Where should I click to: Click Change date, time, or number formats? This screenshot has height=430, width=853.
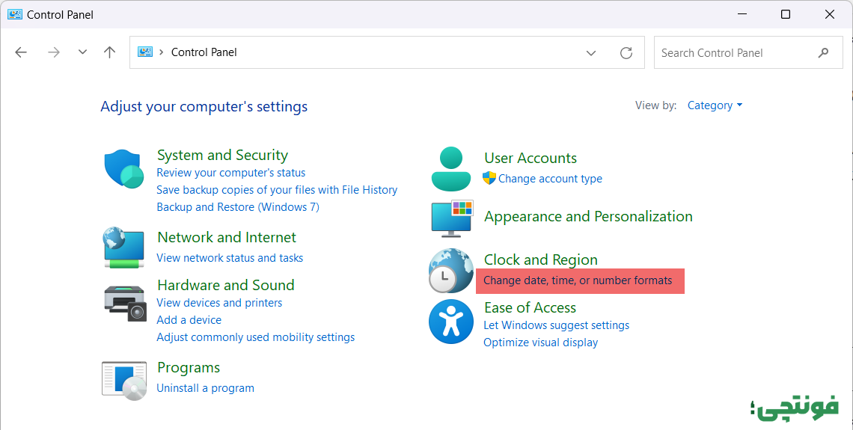point(578,280)
